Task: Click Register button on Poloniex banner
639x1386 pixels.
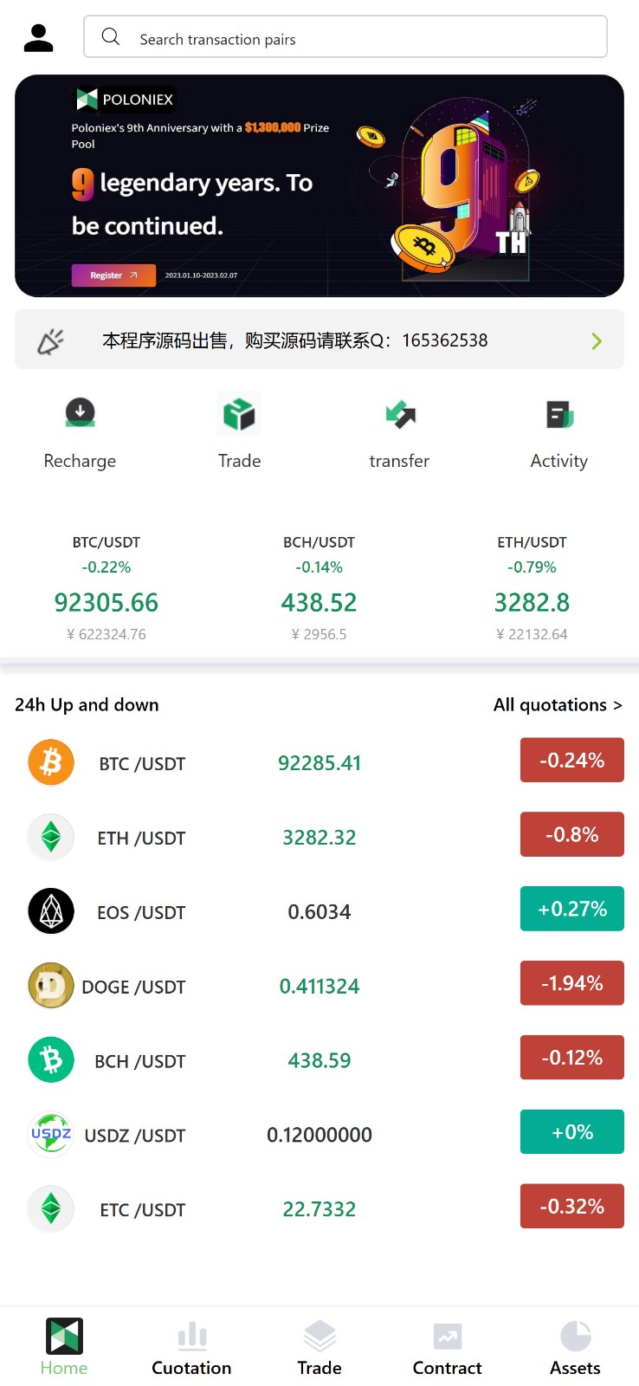Action: pos(113,275)
